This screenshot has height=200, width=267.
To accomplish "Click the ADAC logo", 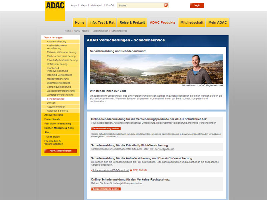I will click(55, 11).
